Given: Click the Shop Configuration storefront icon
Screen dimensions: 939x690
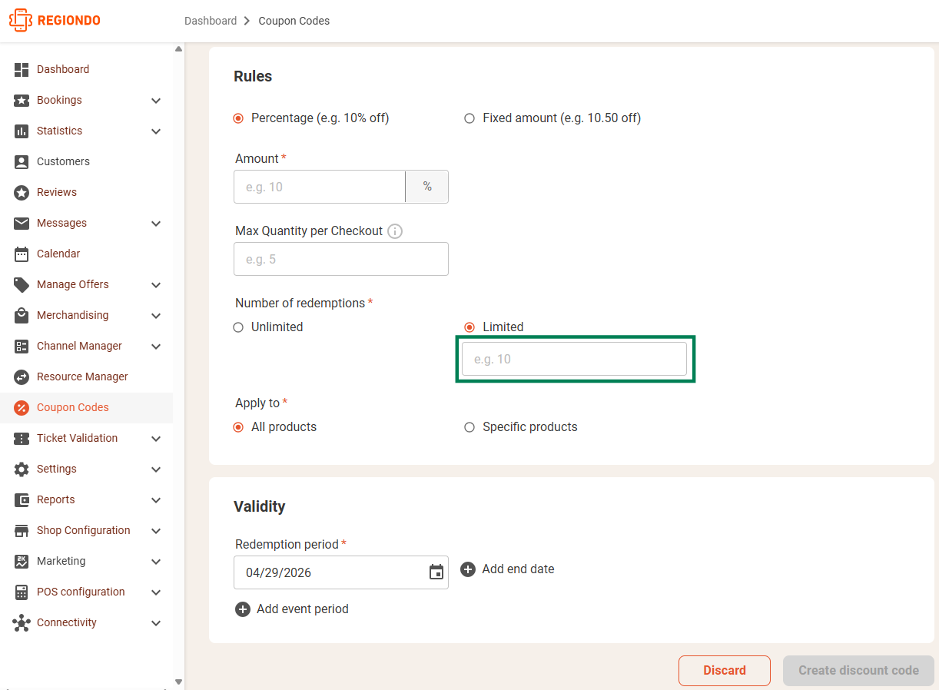Looking at the screenshot, I should pos(22,530).
